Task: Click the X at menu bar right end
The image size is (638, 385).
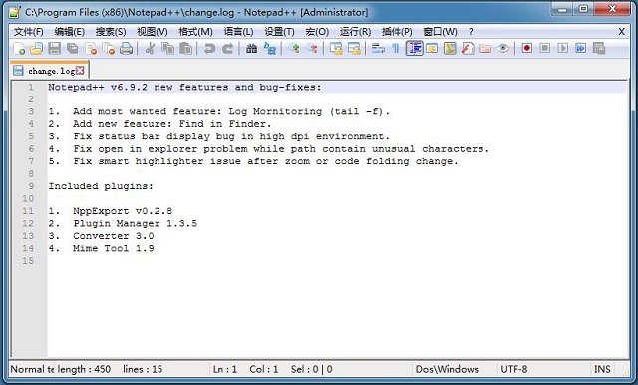Action: [621, 31]
